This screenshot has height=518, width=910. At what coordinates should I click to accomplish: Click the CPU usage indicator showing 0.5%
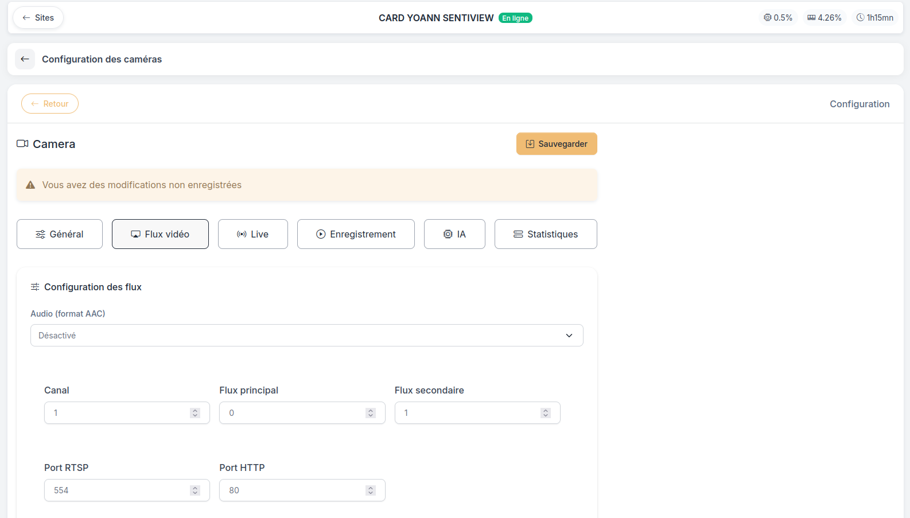(x=778, y=18)
